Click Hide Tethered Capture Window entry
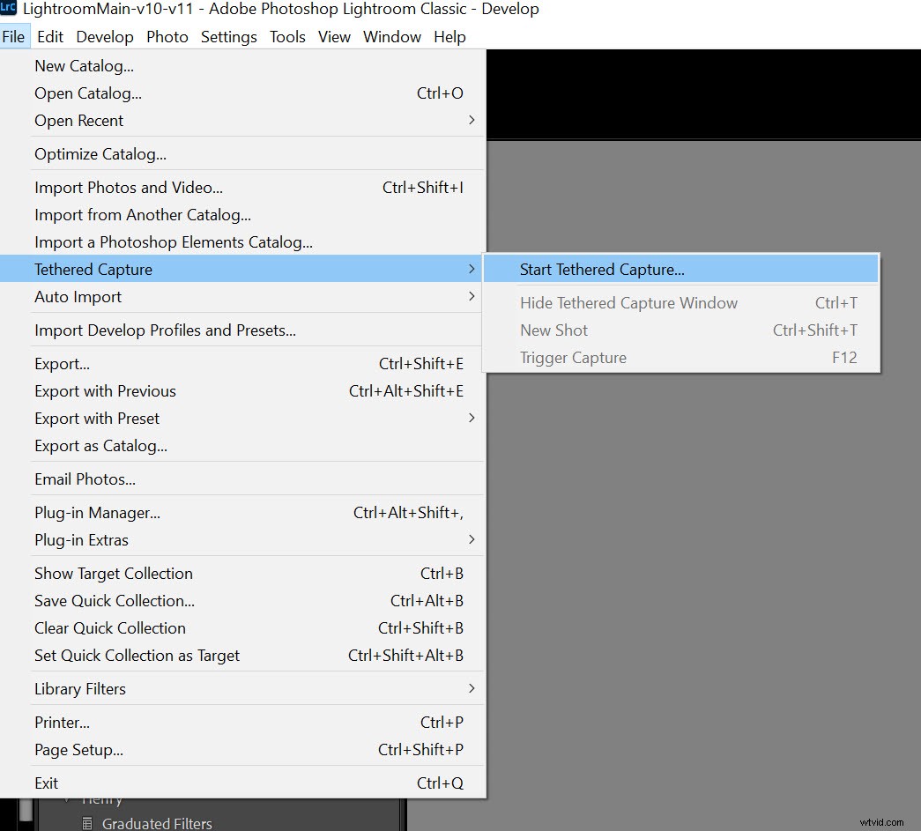Viewport: 921px width, 831px height. 680,302
